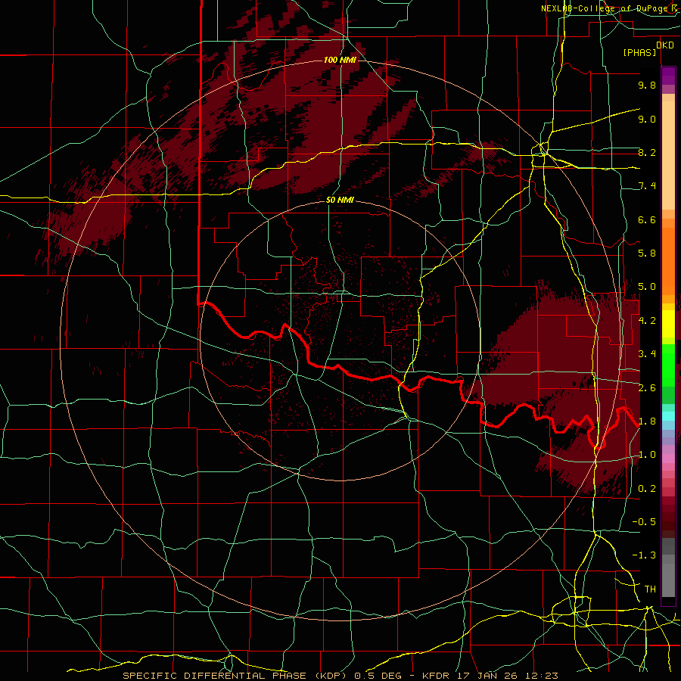Viewport: 681px width, 681px height.
Task: Pick the cyan segment of the color bar
Action: point(668,415)
